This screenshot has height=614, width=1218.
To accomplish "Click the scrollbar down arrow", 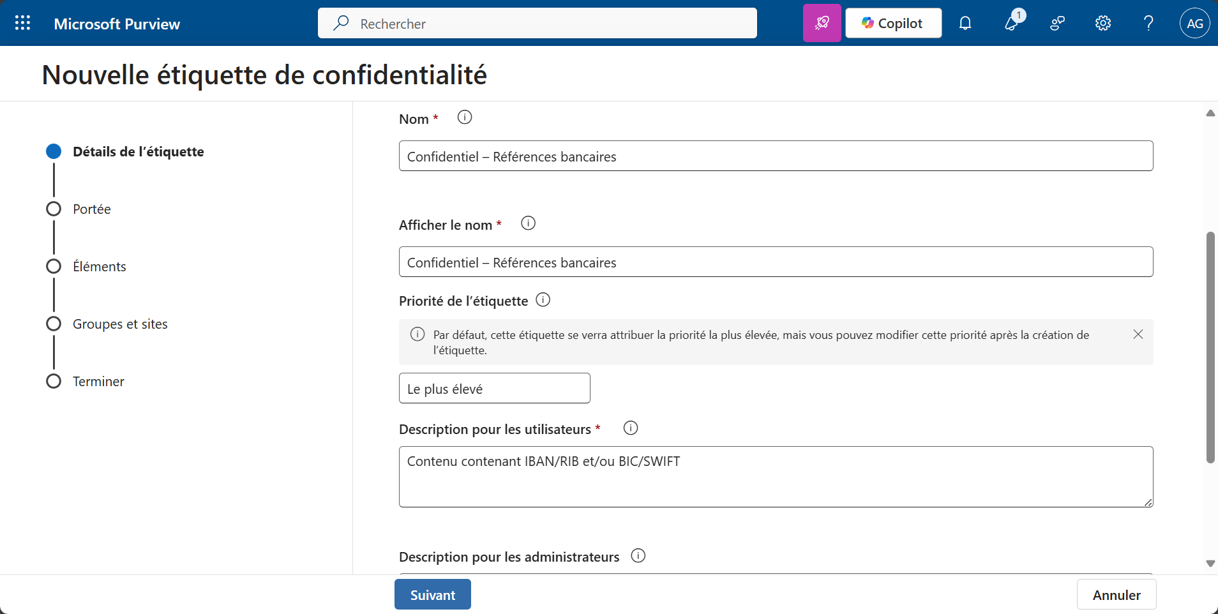I will point(1210,564).
